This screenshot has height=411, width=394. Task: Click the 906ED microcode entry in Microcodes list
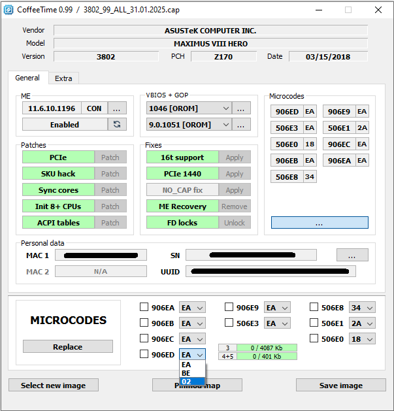[x=287, y=111]
